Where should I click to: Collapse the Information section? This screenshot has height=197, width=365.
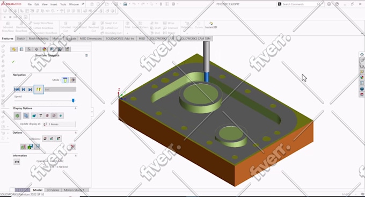[76, 156]
